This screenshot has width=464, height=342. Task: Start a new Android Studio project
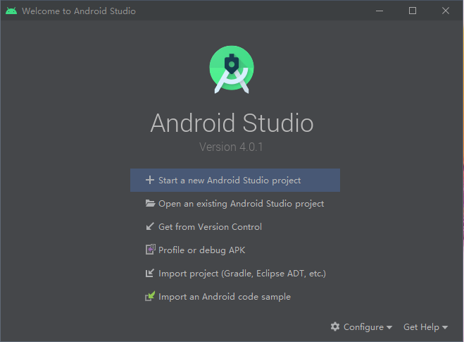[235, 181]
